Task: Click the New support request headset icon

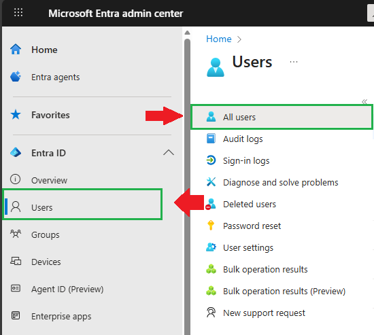Action: (211, 313)
